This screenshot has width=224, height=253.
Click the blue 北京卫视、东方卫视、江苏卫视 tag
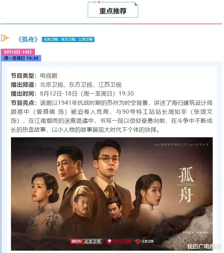[x=68, y=39]
